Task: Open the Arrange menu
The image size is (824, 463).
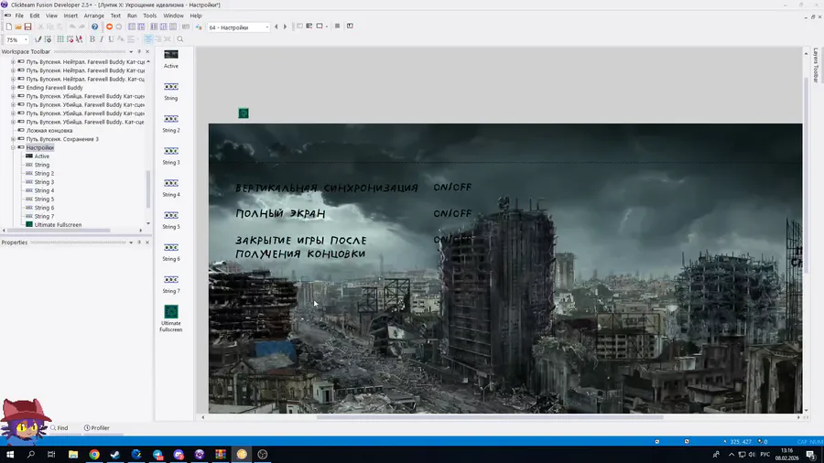Action: [x=94, y=16]
